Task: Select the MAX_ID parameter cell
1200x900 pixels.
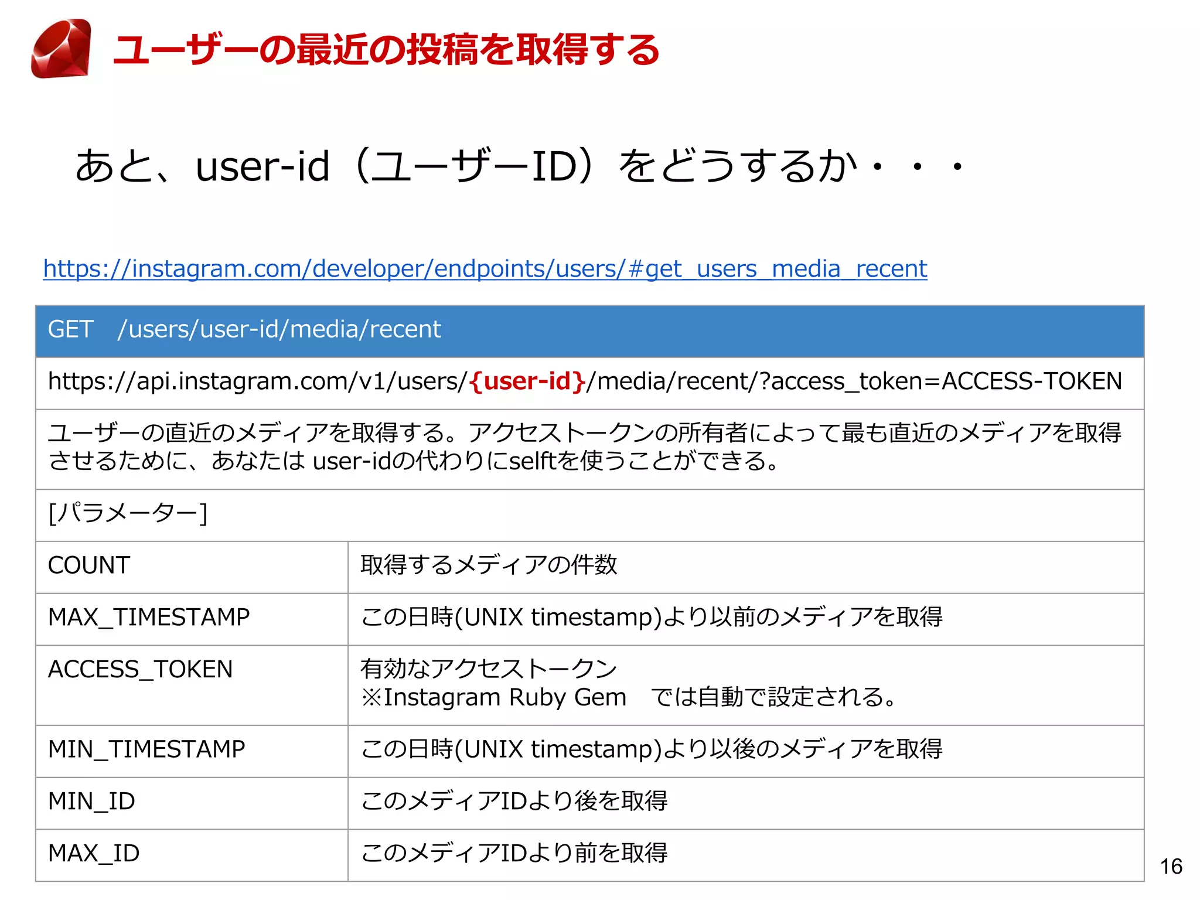Action: click(192, 855)
